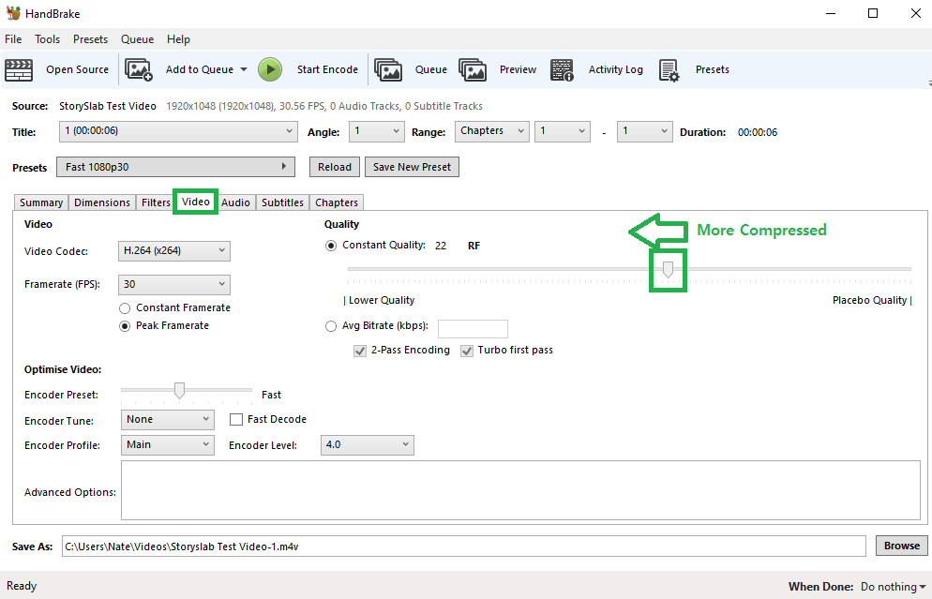Expand the Range Chapters dropdown

(x=491, y=131)
